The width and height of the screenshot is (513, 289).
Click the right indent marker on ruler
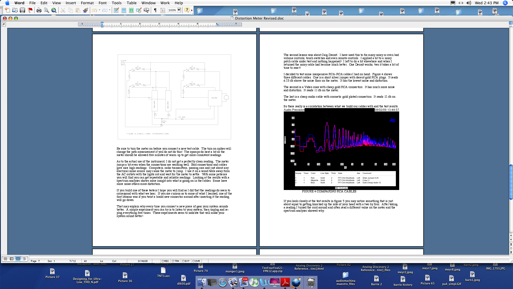pyautogui.click(x=217, y=25)
